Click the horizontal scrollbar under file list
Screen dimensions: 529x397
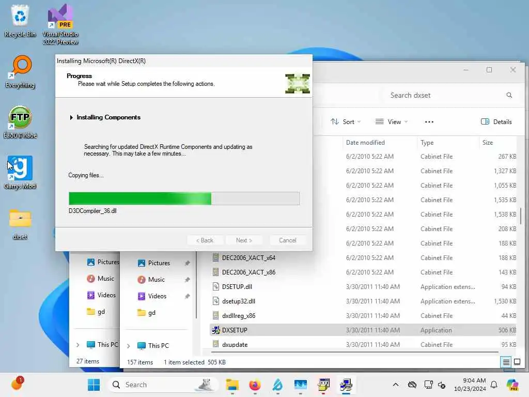point(354,352)
